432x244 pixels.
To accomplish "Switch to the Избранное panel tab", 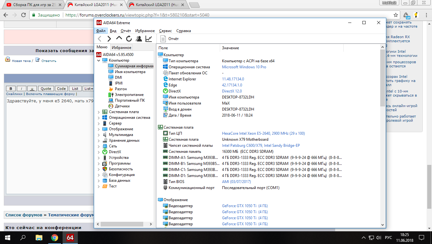I will pyautogui.click(x=121, y=48).
